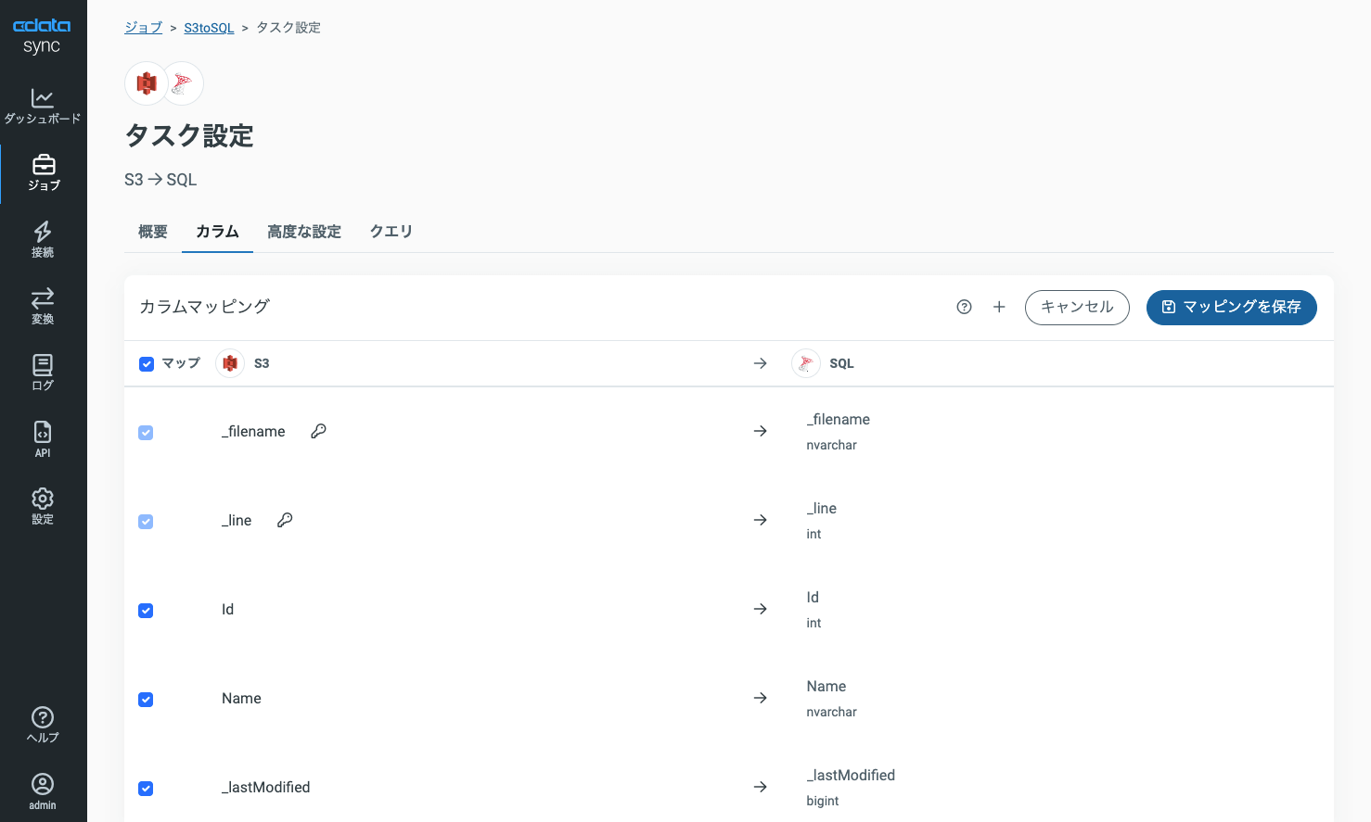Click the キャンセル button

[1077, 308]
